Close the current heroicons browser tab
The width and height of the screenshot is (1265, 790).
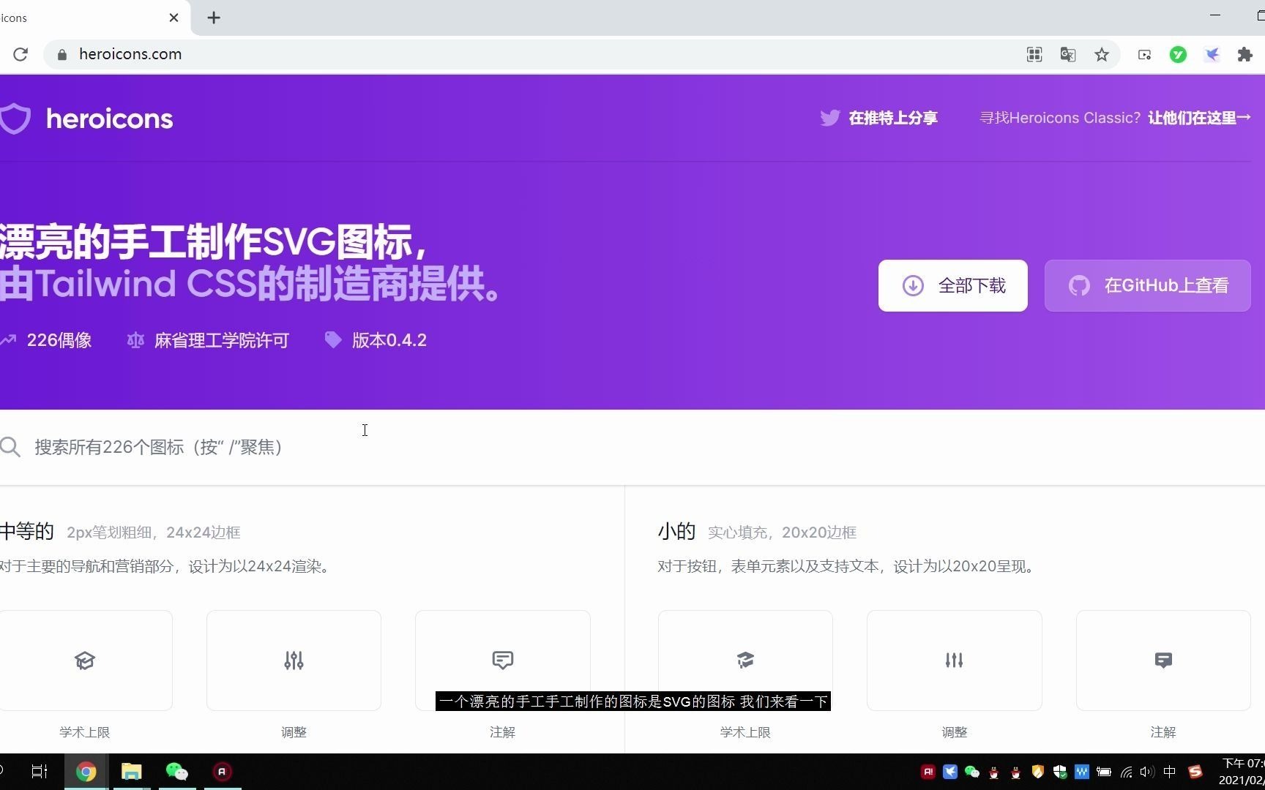pos(173,18)
